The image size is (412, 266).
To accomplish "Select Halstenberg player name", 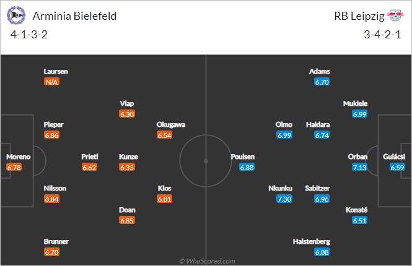I will [x=312, y=241].
